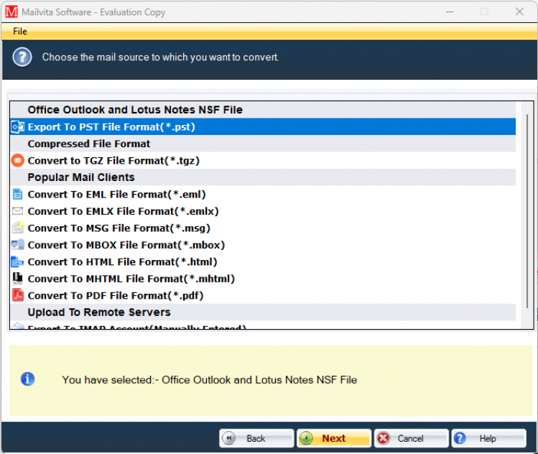Viewport: 538px width, 454px height.
Task: Open the File menu
Action: tap(20, 31)
